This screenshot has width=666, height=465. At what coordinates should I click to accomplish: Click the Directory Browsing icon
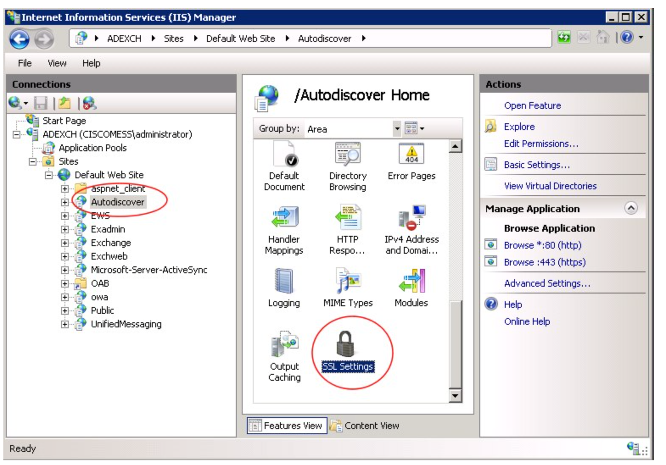coord(347,155)
